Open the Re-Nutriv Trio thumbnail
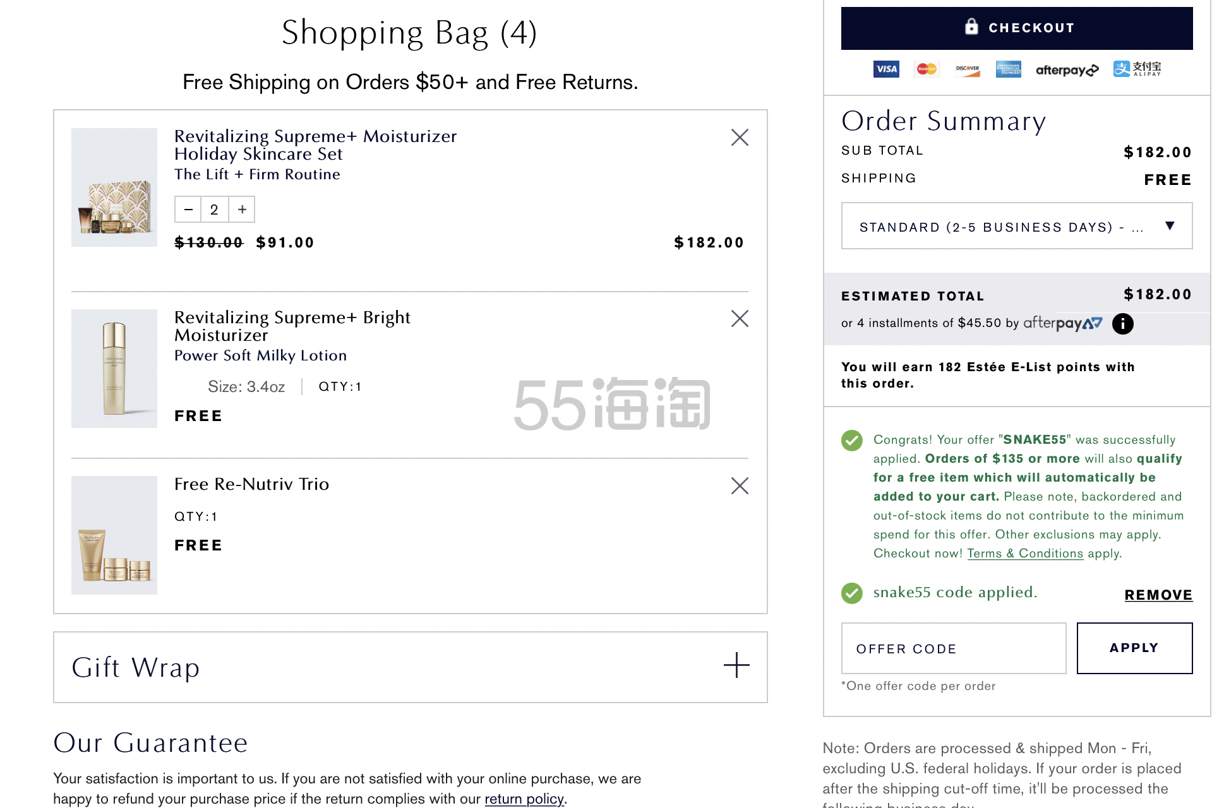 click(x=114, y=535)
